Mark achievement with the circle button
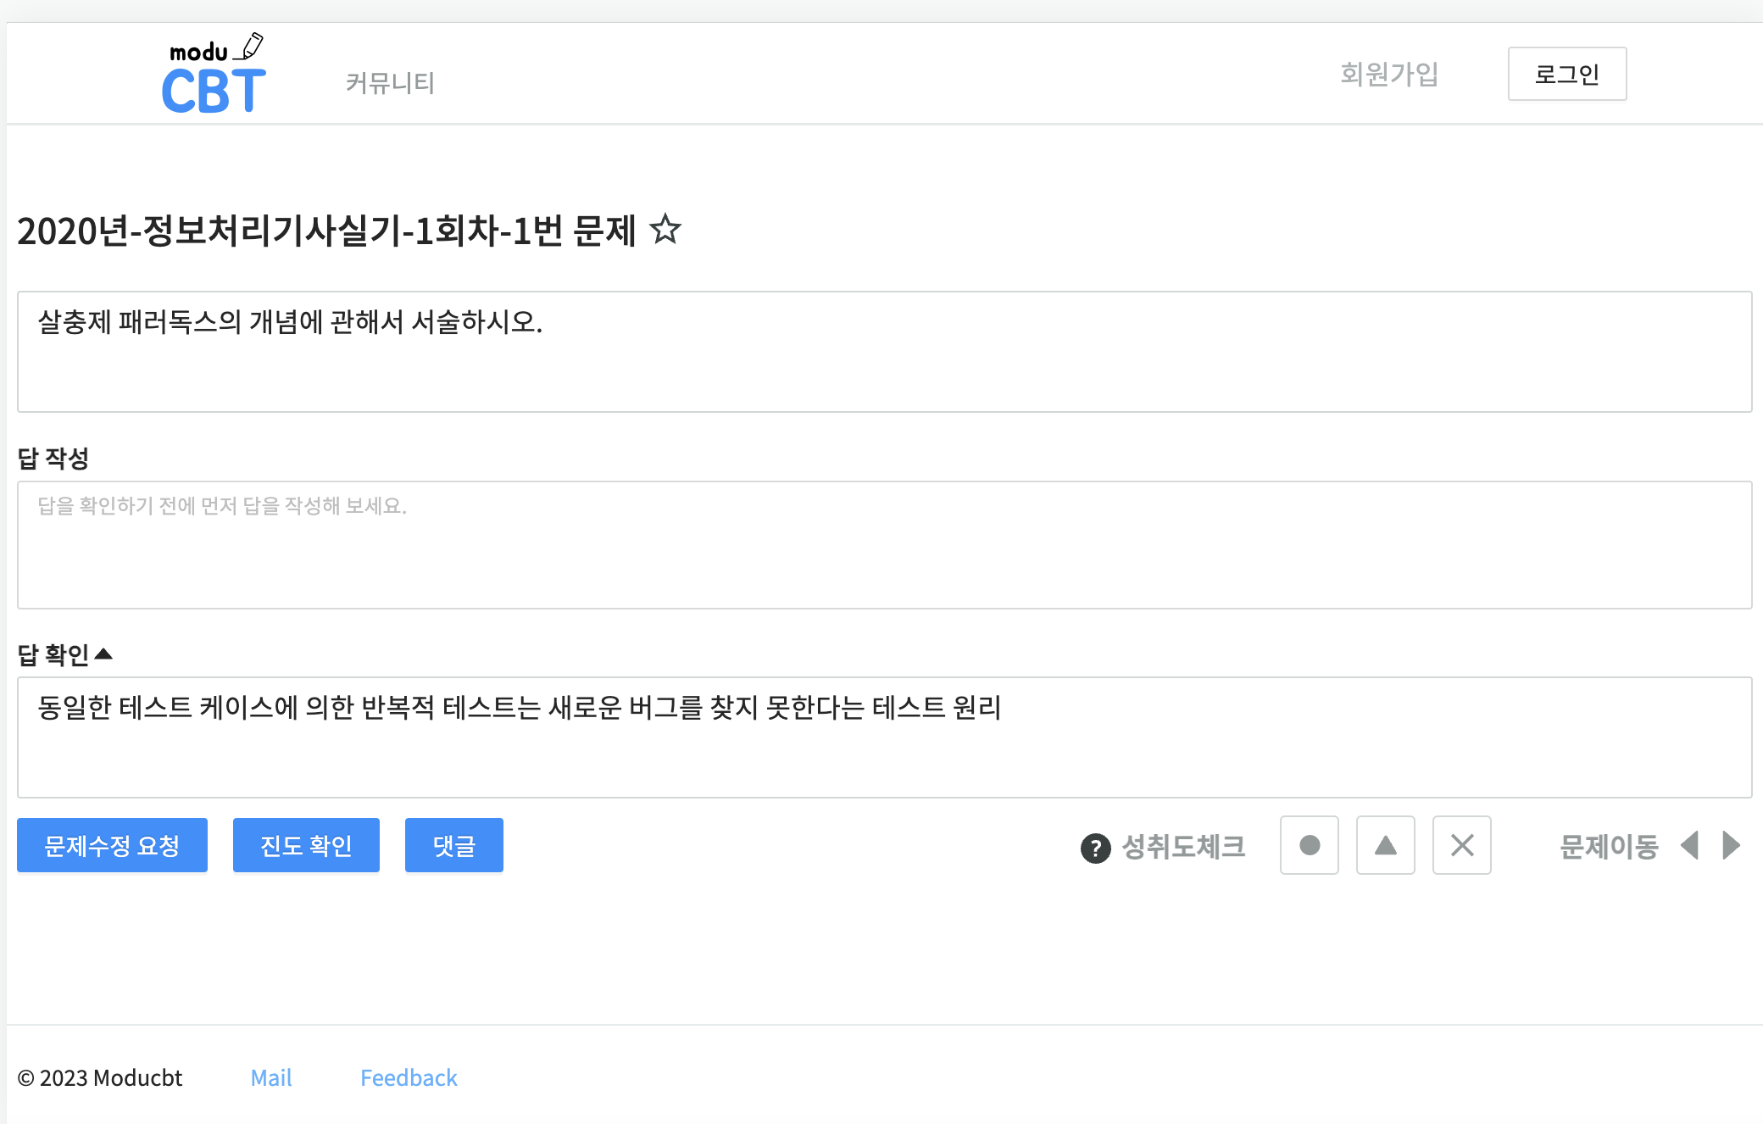The image size is (1763, 1124). 1310,845
